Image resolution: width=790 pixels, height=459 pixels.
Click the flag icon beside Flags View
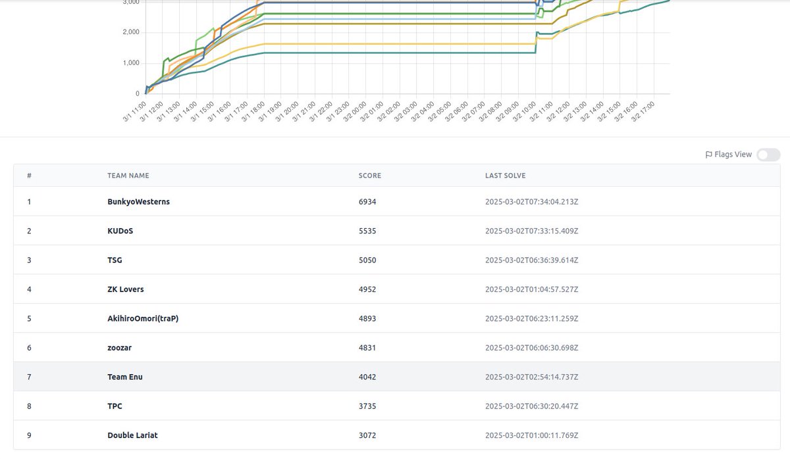[708, 155]
